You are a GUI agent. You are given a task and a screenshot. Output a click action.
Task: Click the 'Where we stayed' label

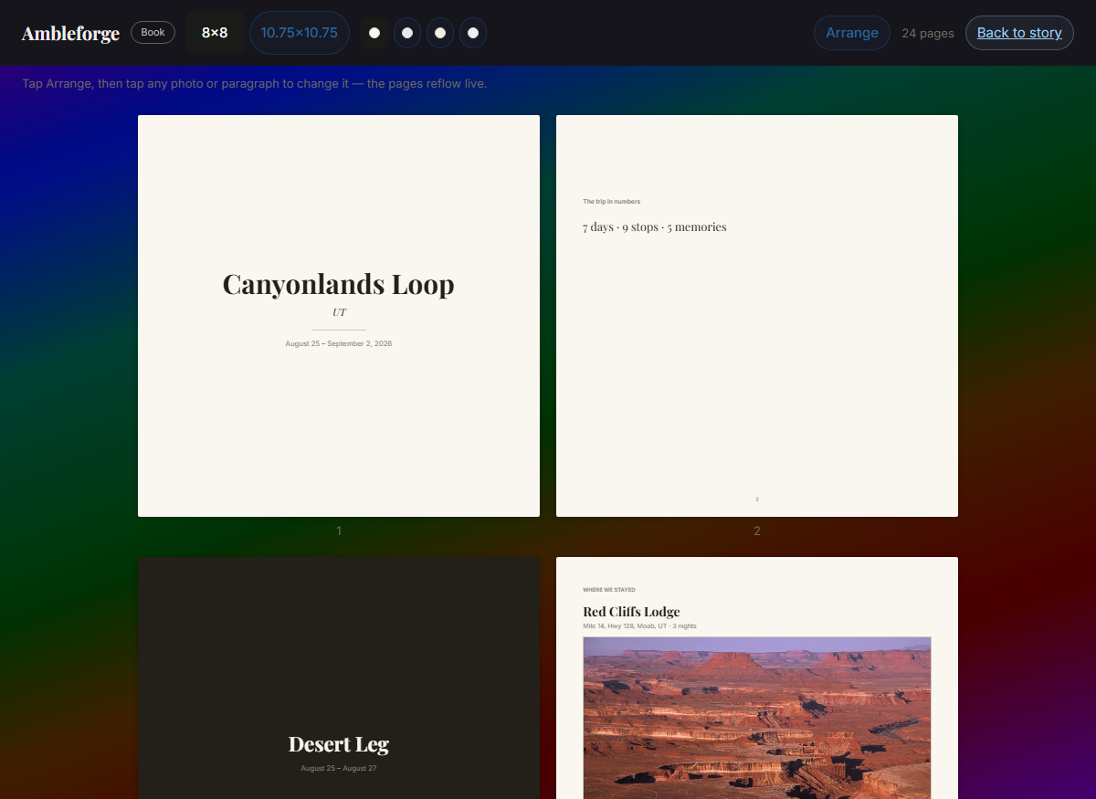[x=609, y=590]
